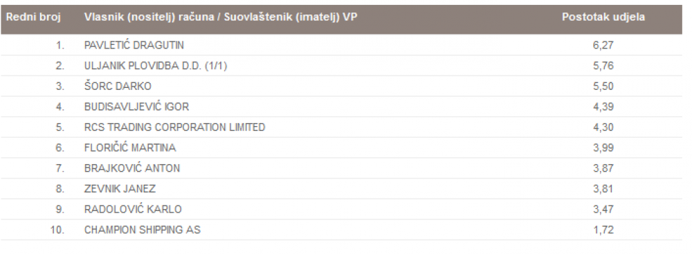Select the 4,39 share percentage
Viewport: 692px width, 254px height.
[x=603, y=107]
